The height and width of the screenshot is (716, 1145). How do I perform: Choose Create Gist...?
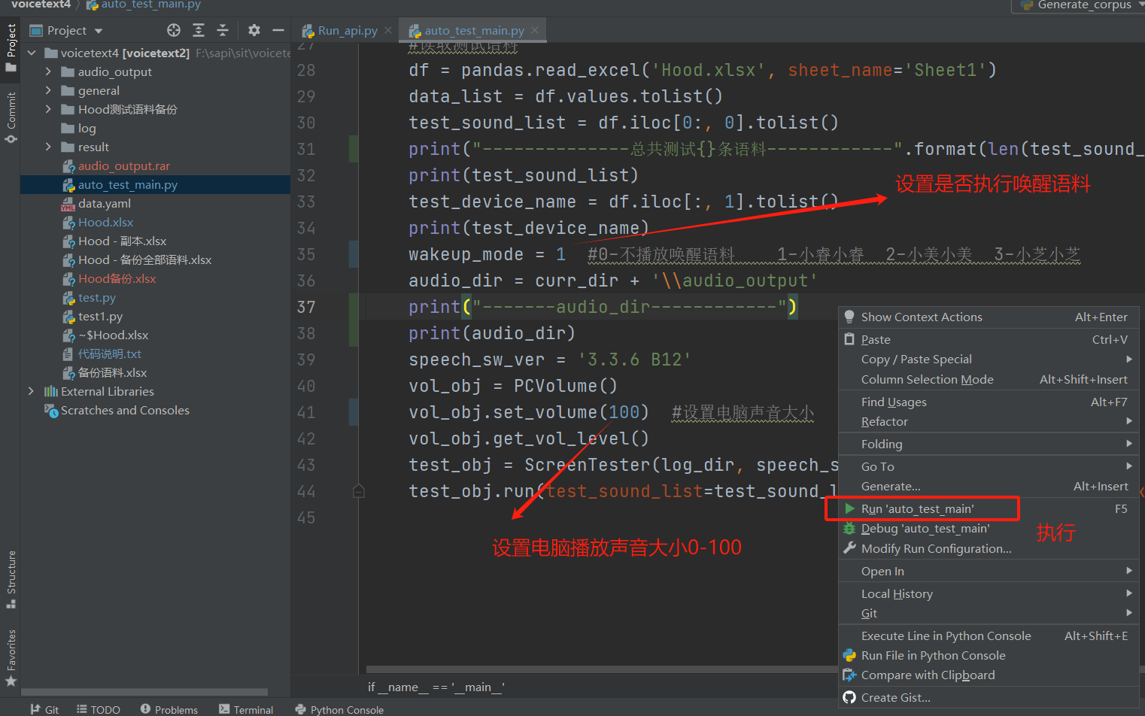pyautogui.click(x=989, y=697)
